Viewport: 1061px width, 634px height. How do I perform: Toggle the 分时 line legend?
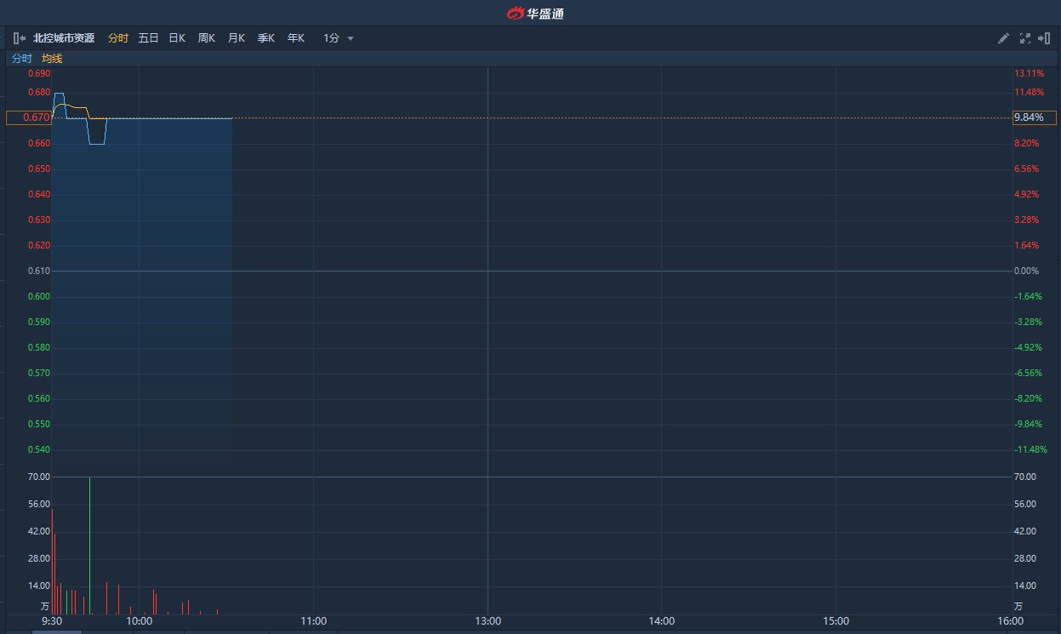(21, 59)
